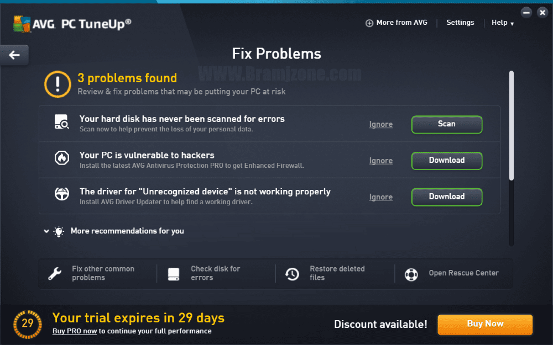Click the hard disk scan magnifier icon

(61, 122)
